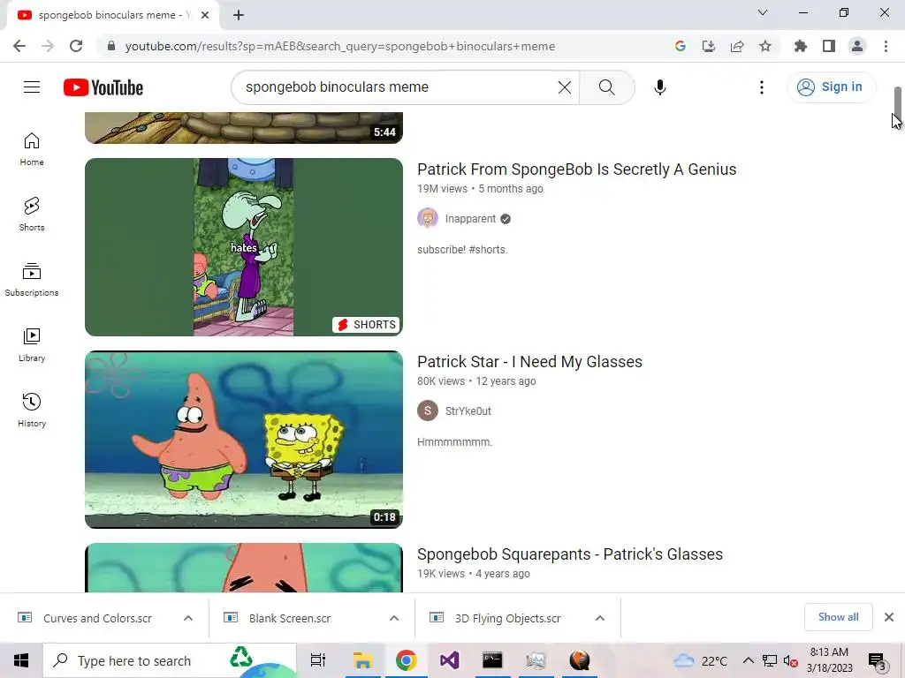
Task: Open 3D Flying Objects.scr download item
Action: pos(508,618)
